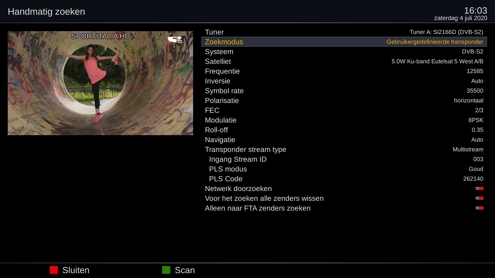
Task: Edit the PLS Code 262140 field
Action: [473, 179]
